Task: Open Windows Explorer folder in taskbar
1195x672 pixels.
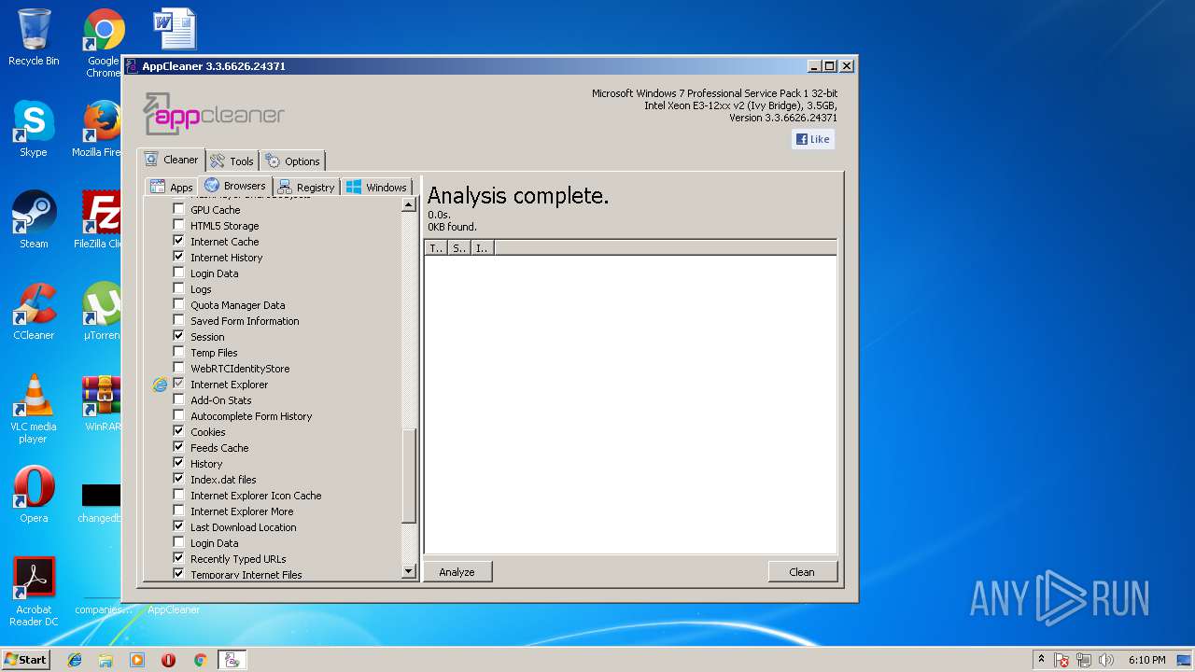Action: 105,660
